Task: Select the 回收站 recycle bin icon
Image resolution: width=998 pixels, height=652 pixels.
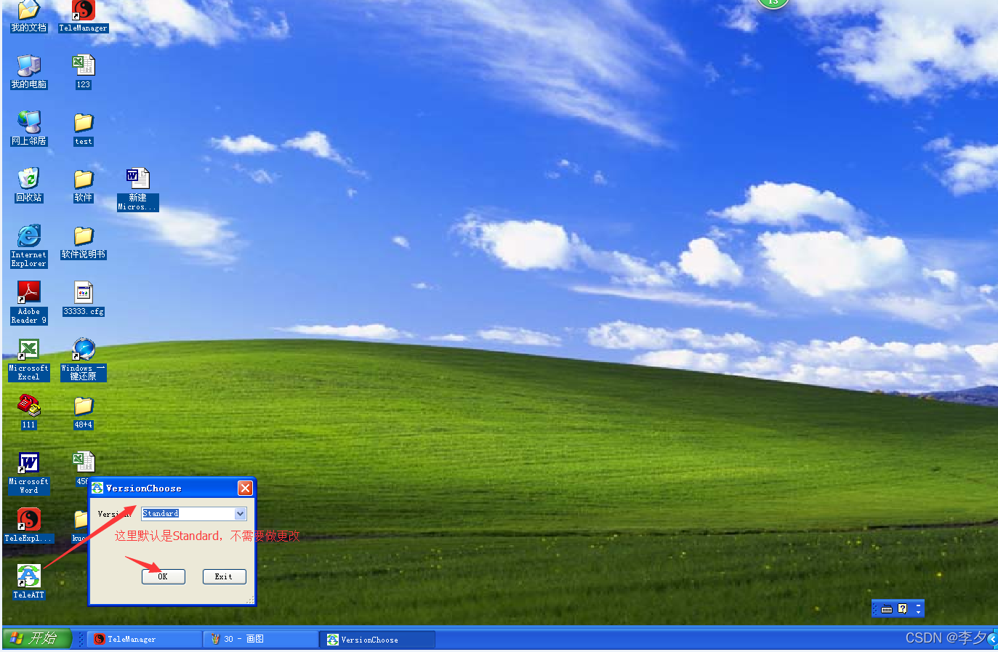Action: [28, 185]
